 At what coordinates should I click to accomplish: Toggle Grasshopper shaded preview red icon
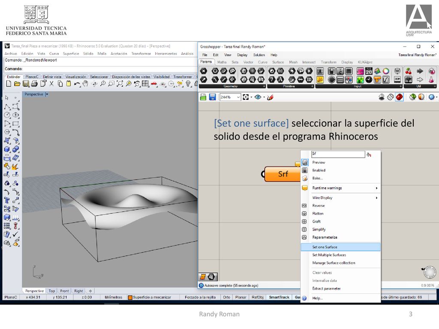coord(399,97)
